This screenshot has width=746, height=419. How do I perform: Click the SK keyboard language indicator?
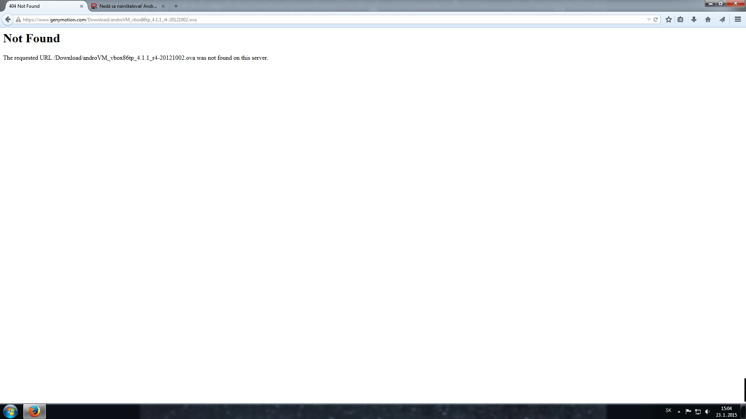pos(668,410)
